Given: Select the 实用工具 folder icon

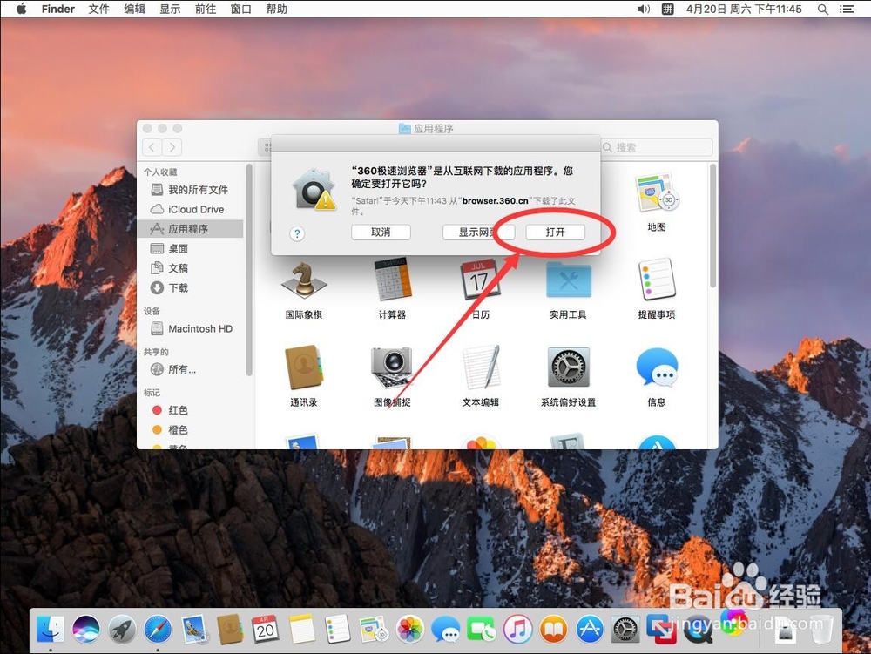Looking at the screenshot, I should (568, 280).
